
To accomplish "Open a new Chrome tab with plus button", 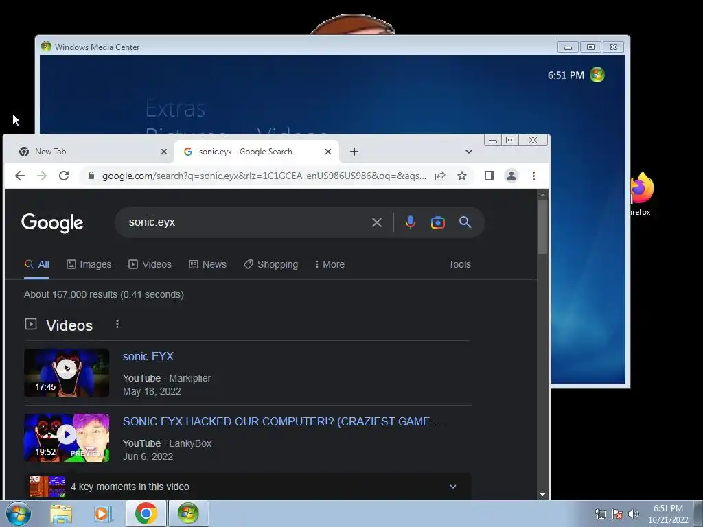I will [354, 152].
